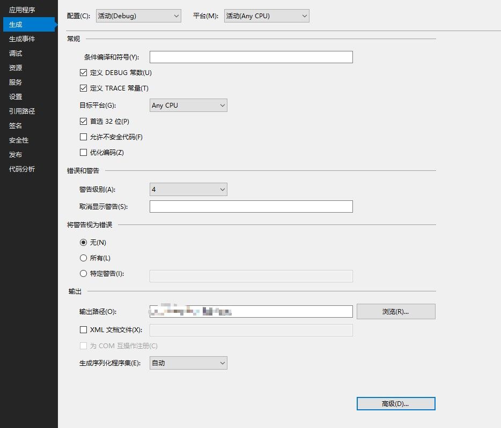Image resolution: width=501 pixels, height=428 pixels.
Task: Select the 所有(L) radio button
Action: (x=84, y=258)
